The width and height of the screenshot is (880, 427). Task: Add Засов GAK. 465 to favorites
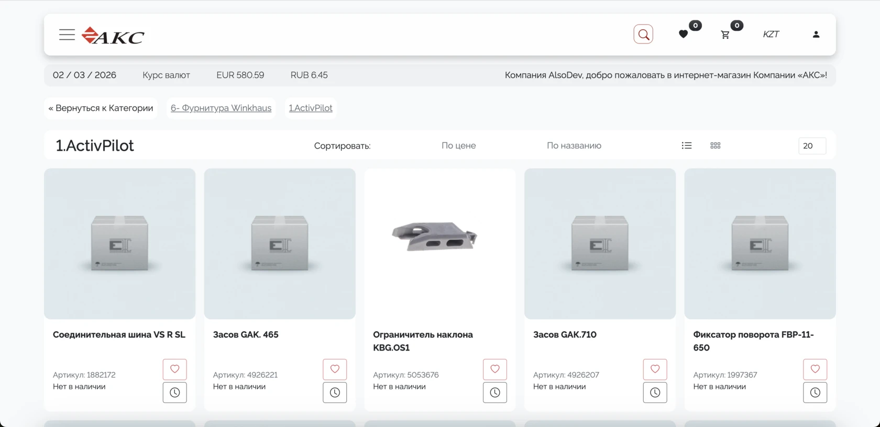point(335,369)
